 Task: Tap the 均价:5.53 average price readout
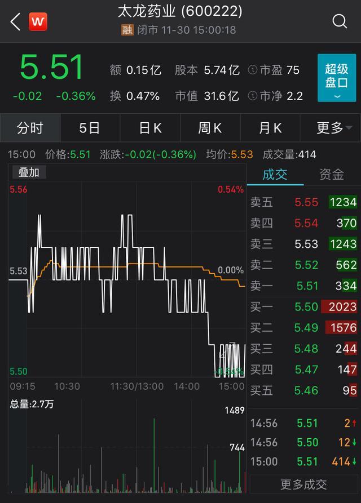coord(230,154)
